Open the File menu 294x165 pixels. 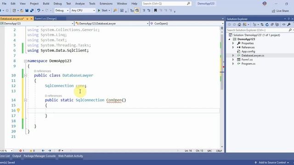click(x=4, y=4)
